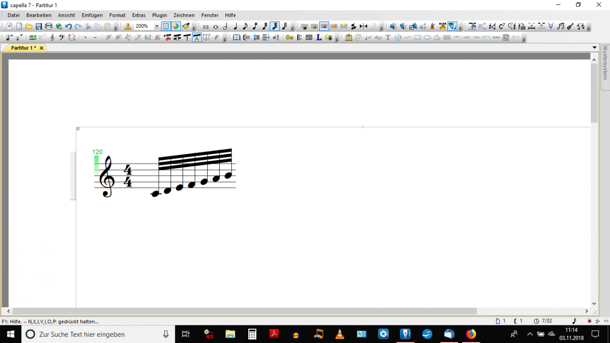
Task: Insert a treble clef
Action: point(52,37)
